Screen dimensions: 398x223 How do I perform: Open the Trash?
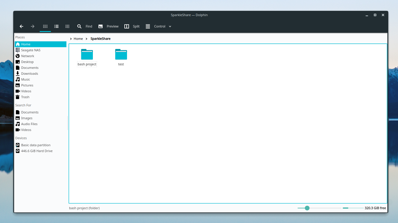[40, 97]
